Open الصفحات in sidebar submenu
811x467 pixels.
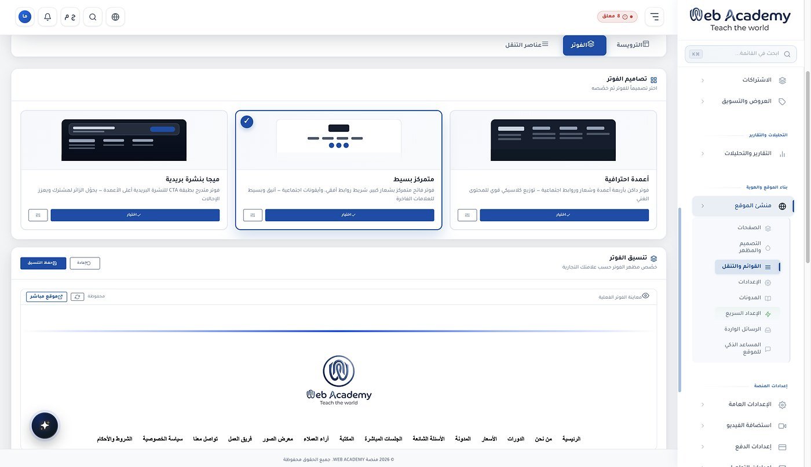click(x=748, y=228)
